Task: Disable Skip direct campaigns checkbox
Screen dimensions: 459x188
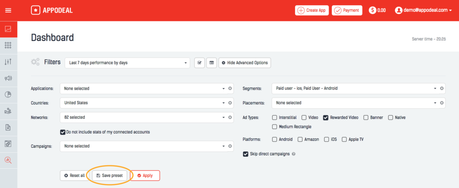Action: tap(245, 154)
